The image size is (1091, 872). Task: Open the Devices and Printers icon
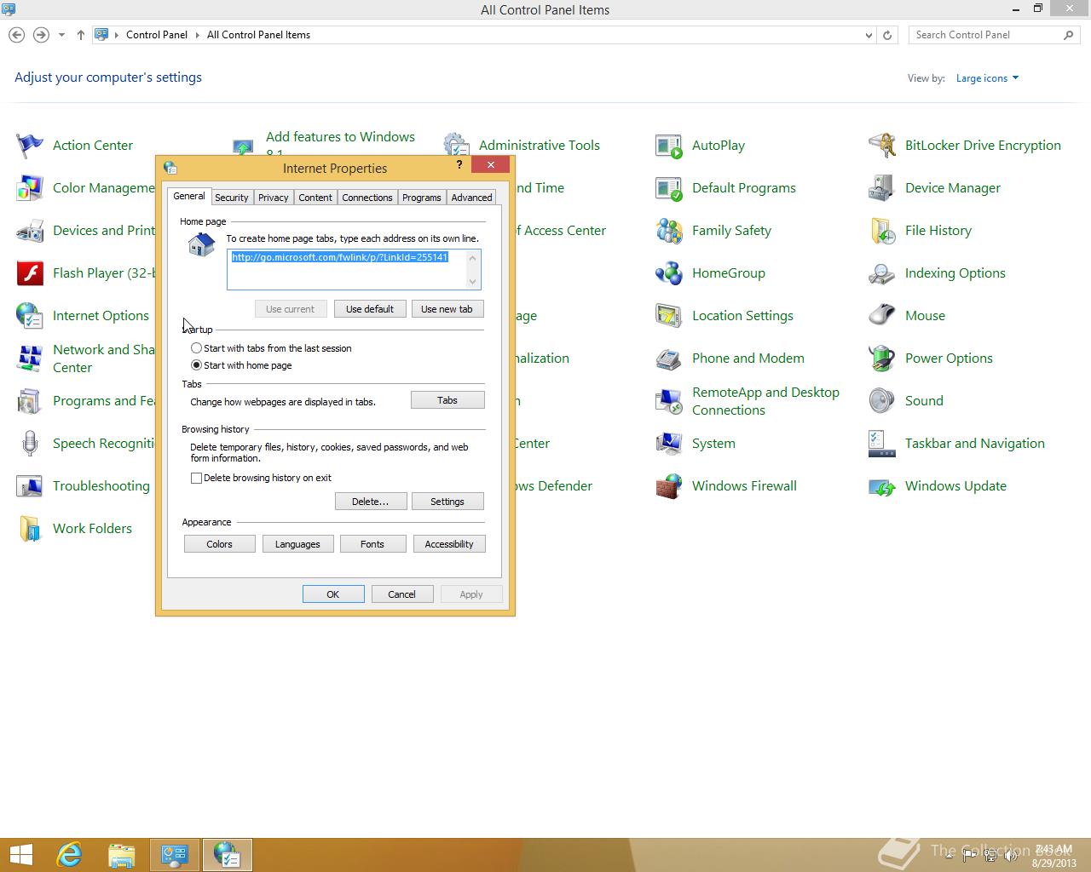pyautogui.click(x=30, y=231)
